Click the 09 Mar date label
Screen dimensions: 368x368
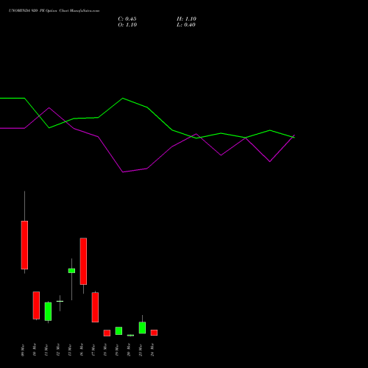tap(23, 350)
